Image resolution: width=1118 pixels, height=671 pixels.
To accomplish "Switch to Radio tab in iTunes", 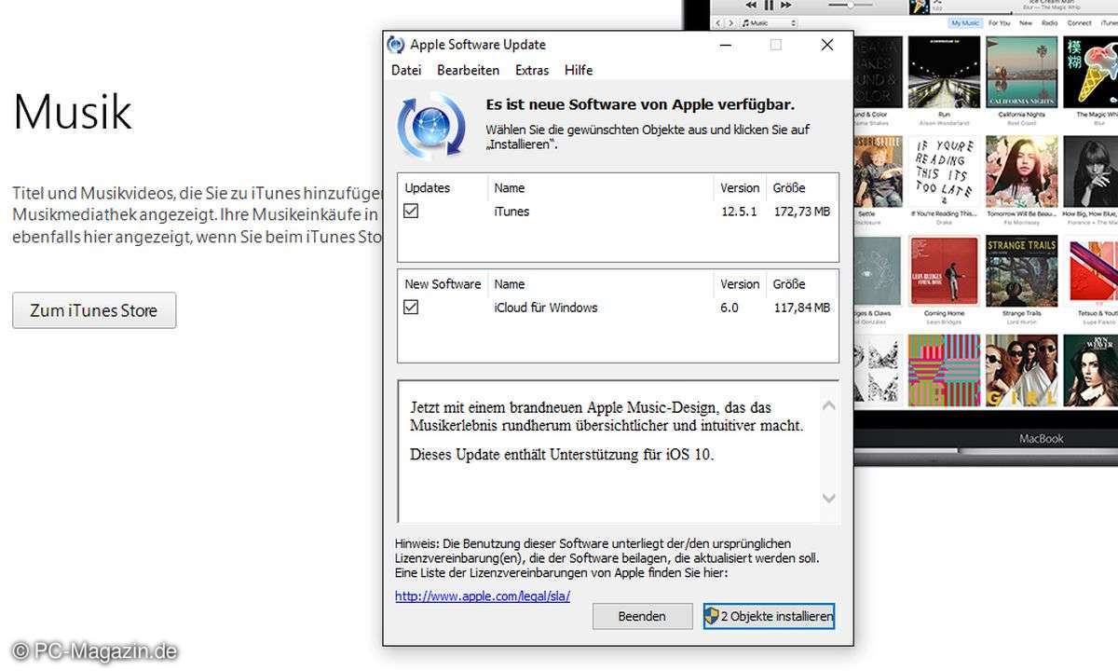I will coord(1049,23).
